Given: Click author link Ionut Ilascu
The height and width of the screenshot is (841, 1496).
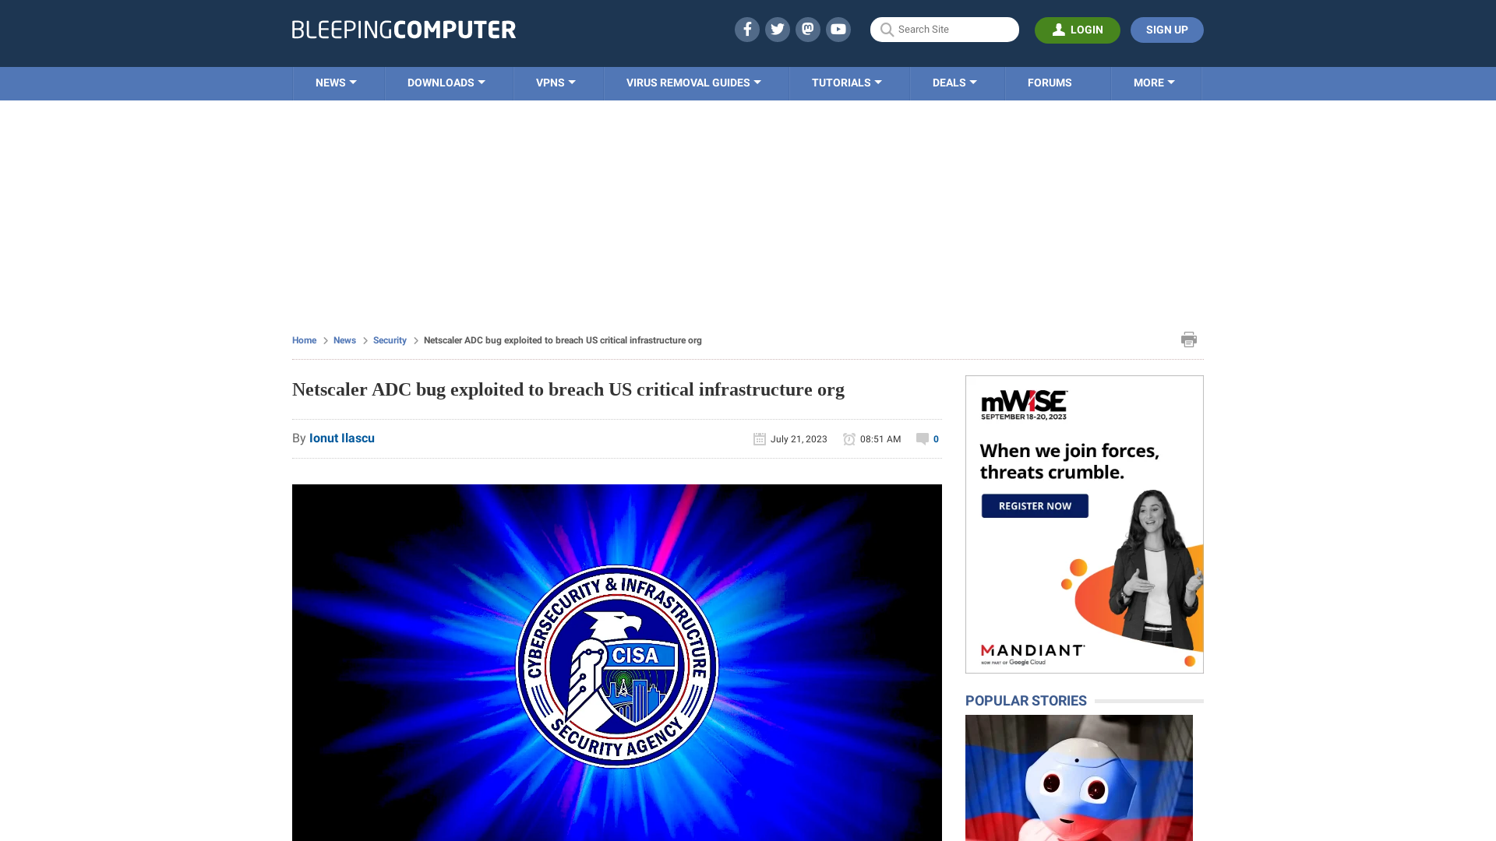Looking at the screenshot, I should coord(342,438).
